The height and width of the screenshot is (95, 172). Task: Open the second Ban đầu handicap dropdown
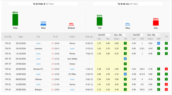coord(153,35)
